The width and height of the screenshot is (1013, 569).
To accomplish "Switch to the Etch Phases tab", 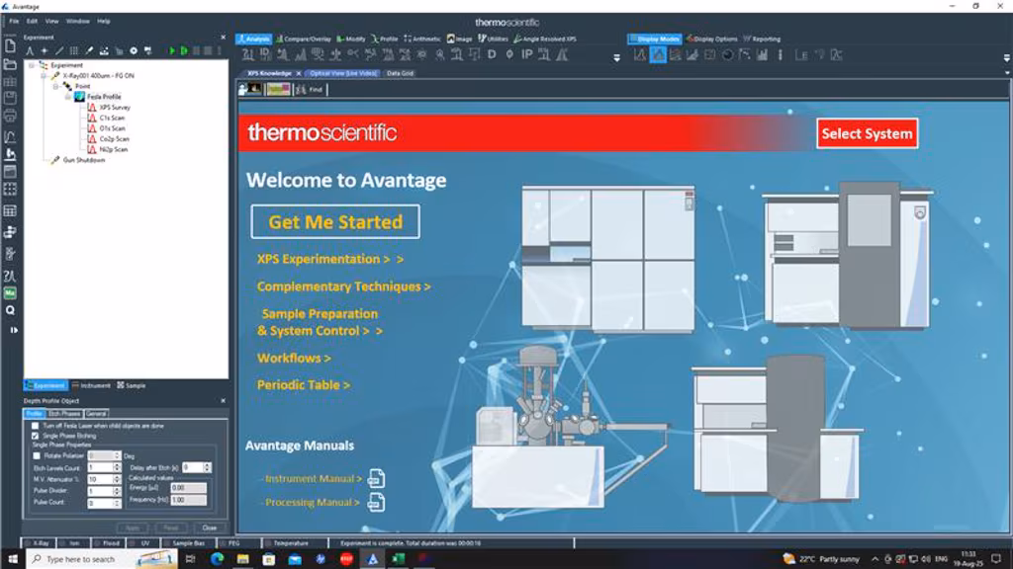I will [65, 413].
